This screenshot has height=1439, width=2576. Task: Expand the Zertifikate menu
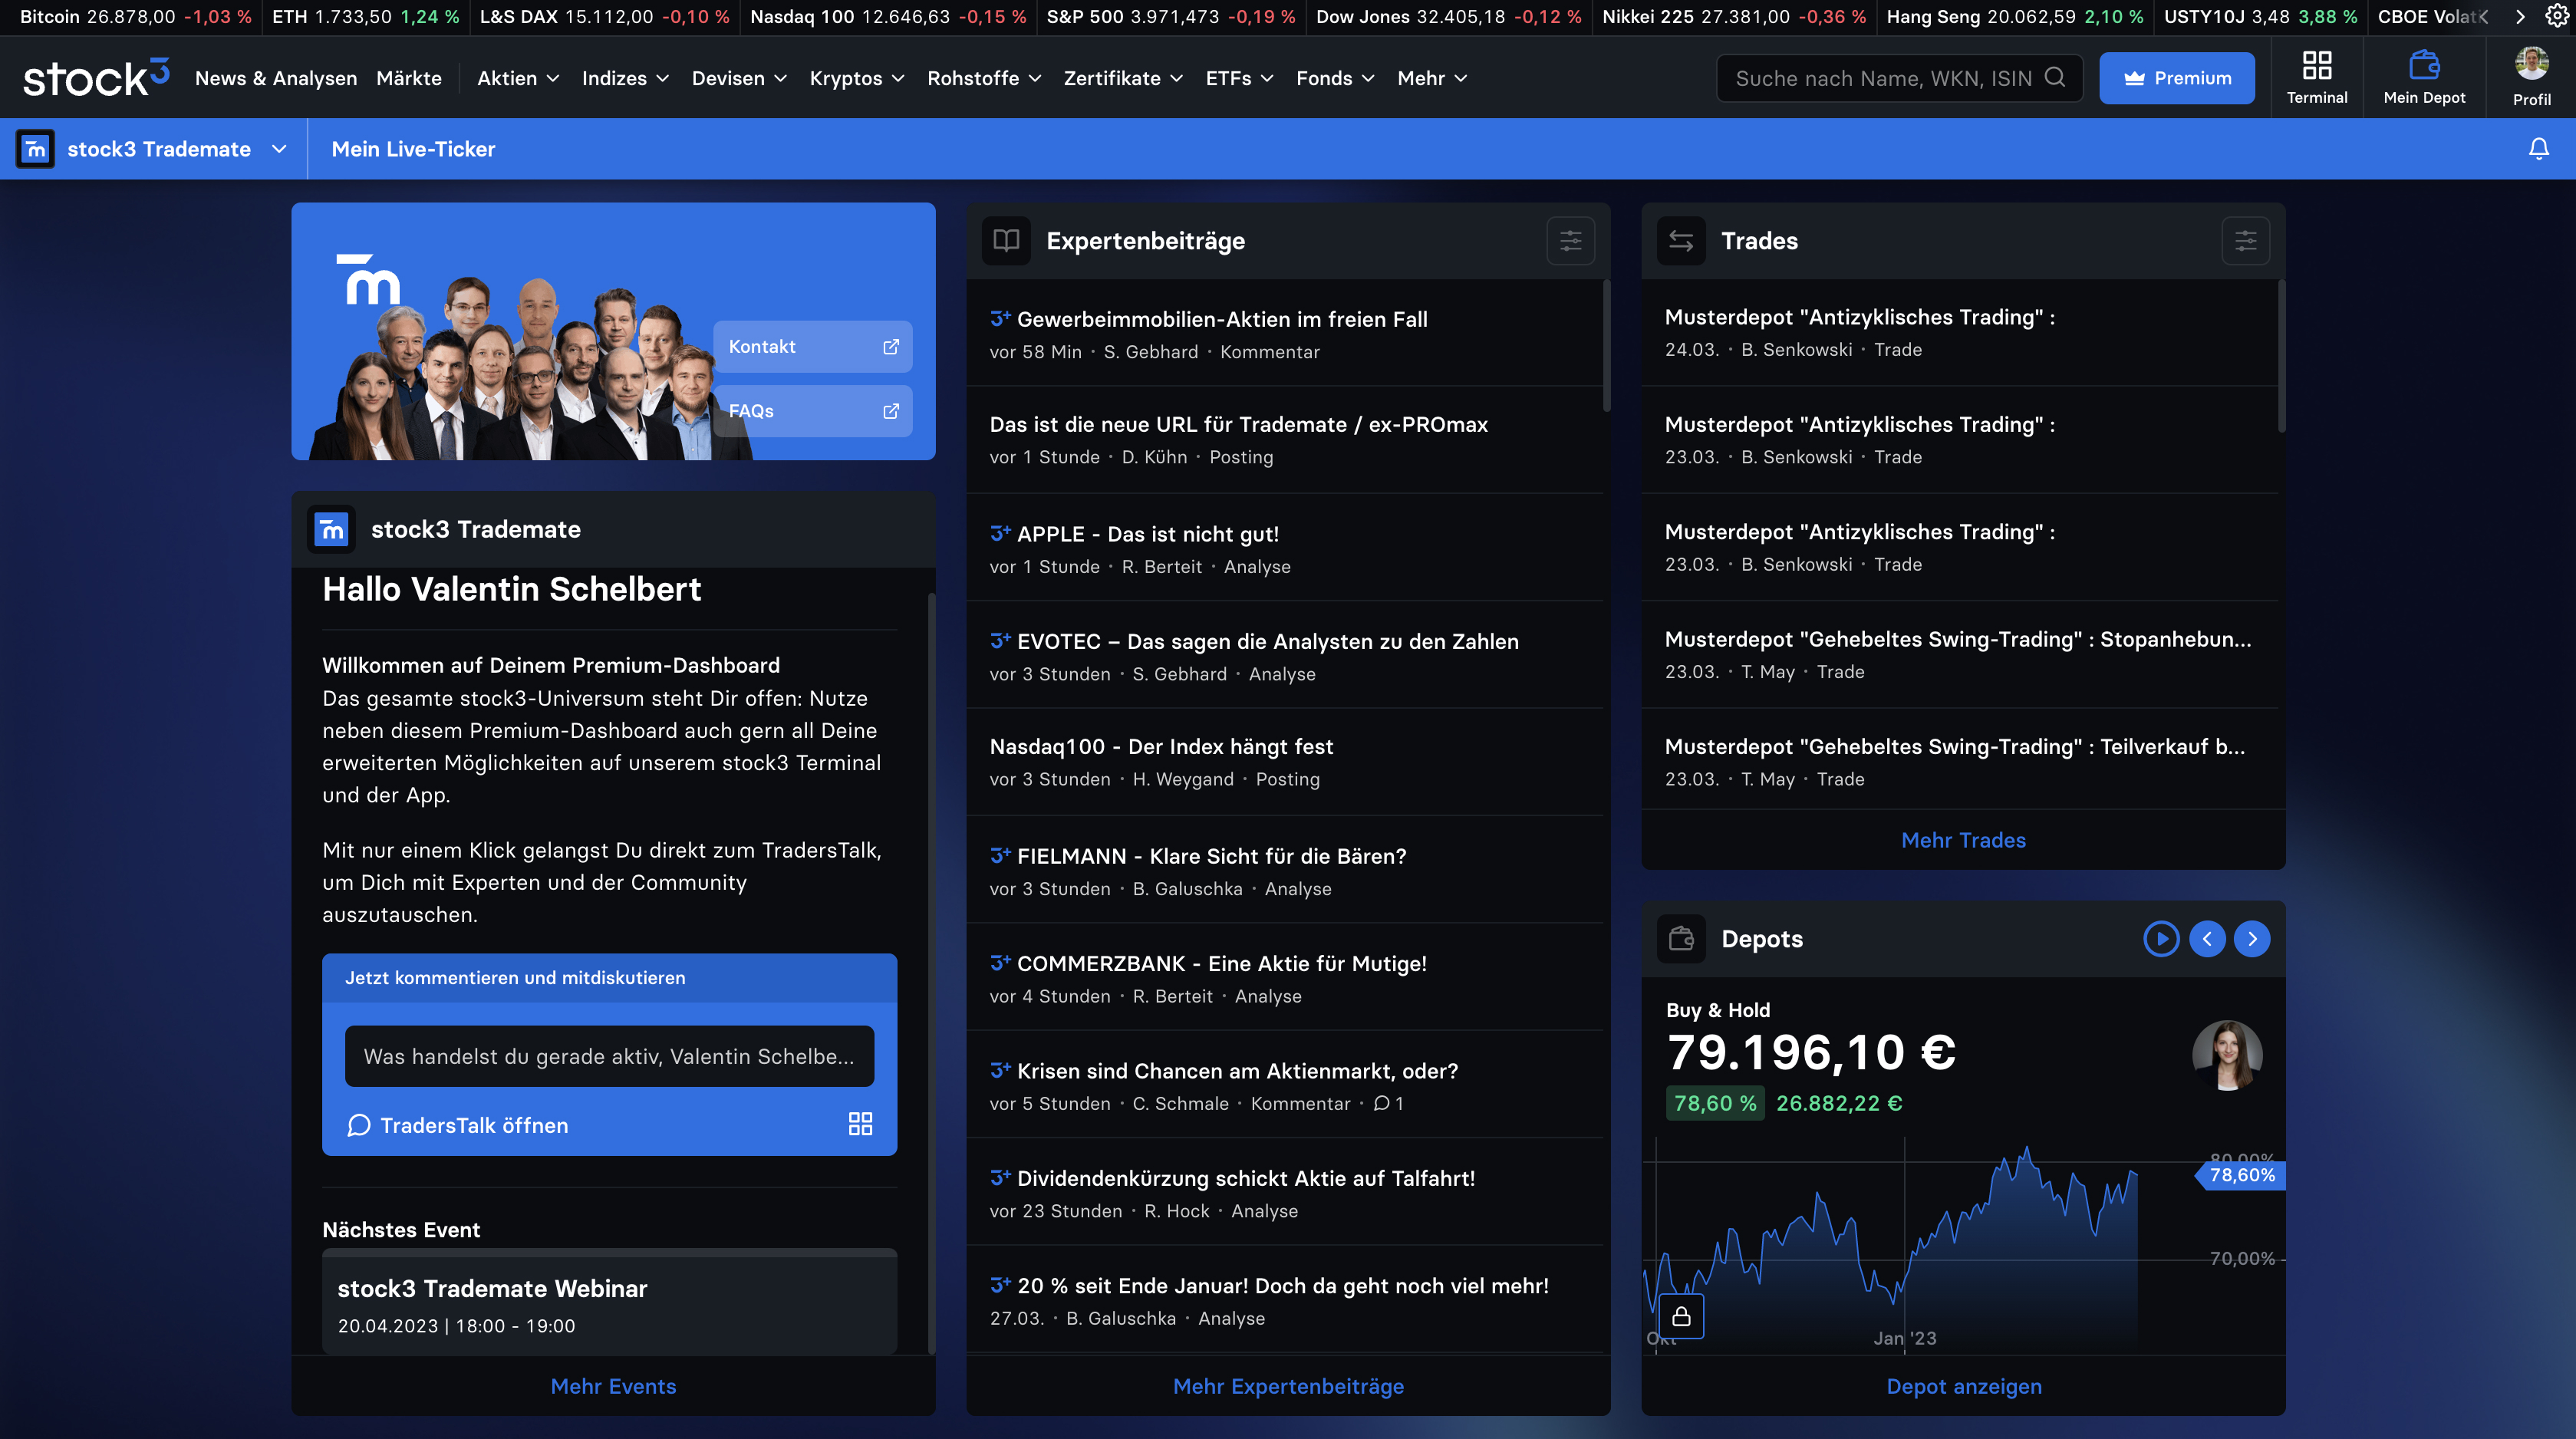1123,78
